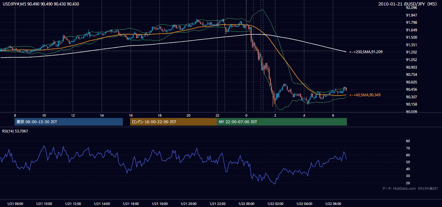442x207 pixels.
Task: Click the bottom timestamp 1/21 10:00
Action: point(44,204)
